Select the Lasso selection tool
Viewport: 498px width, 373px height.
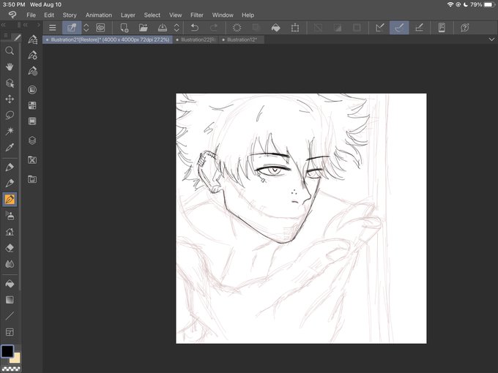coord(10,115)
